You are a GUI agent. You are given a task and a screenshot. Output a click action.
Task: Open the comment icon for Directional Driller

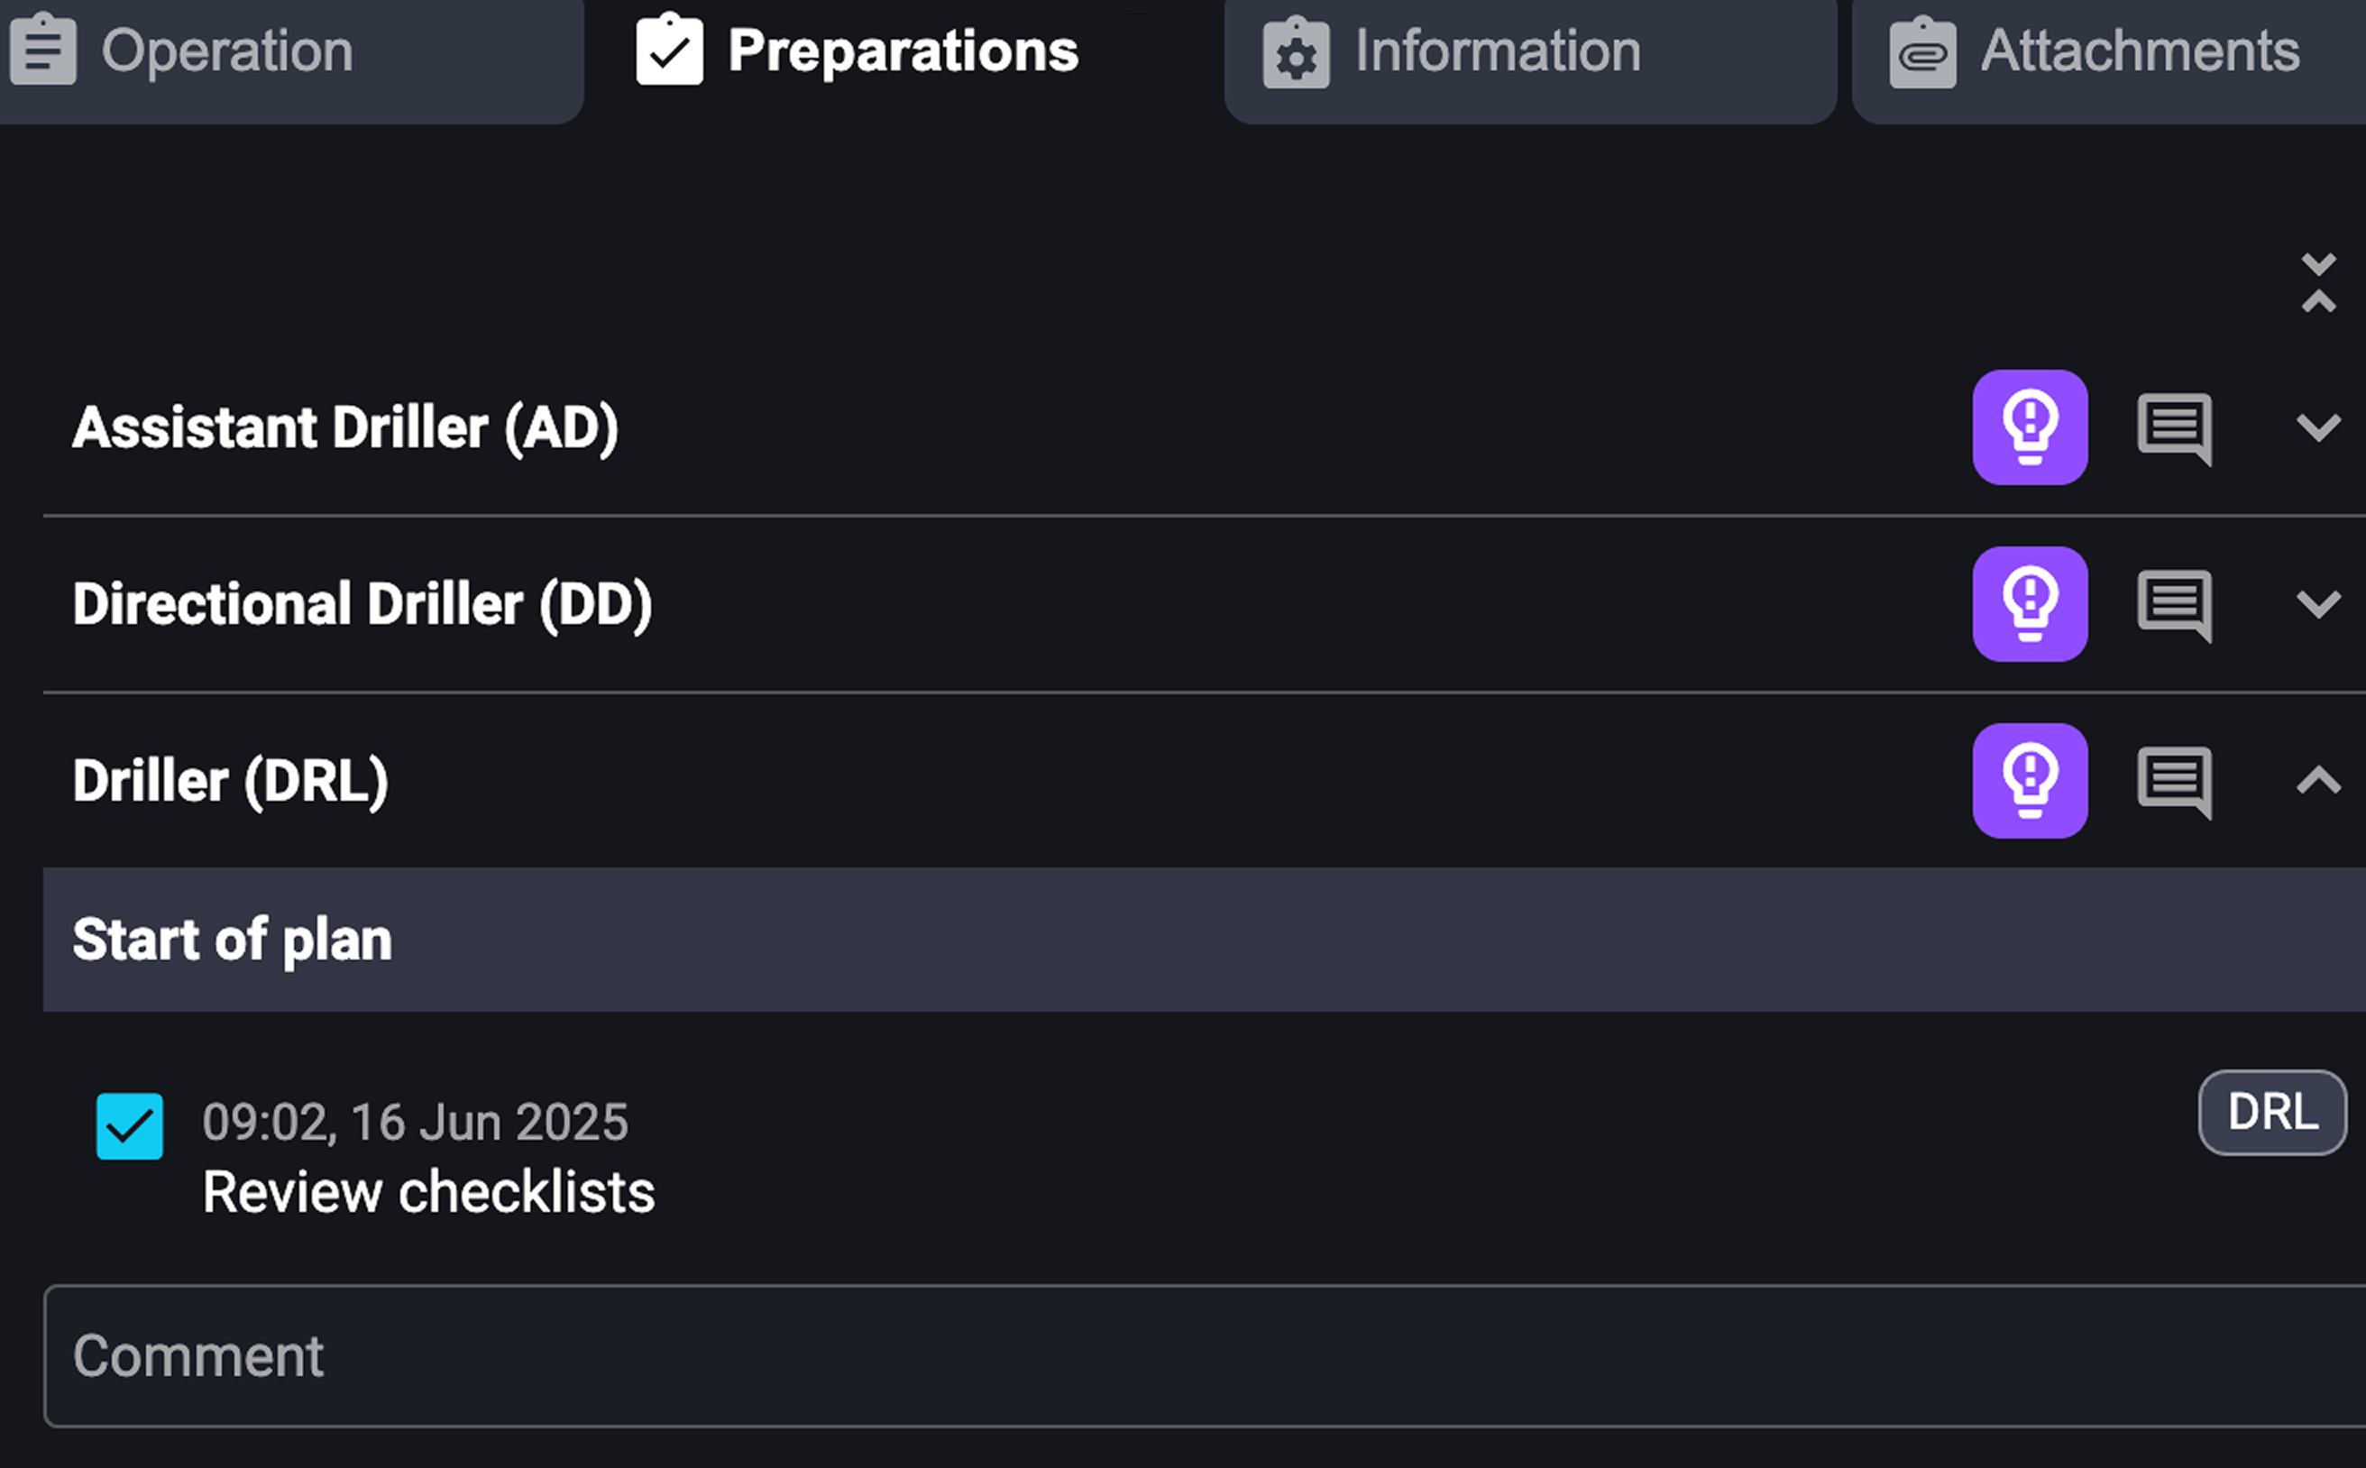[2175, 604]
